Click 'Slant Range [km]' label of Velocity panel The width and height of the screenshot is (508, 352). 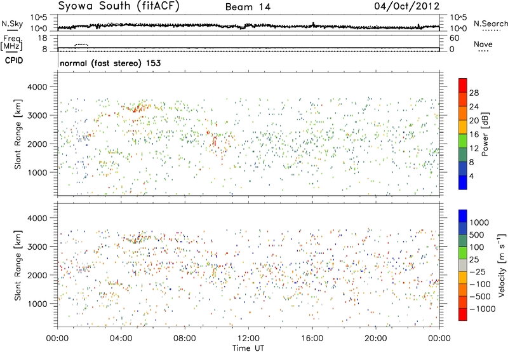(x=18, y=265)
